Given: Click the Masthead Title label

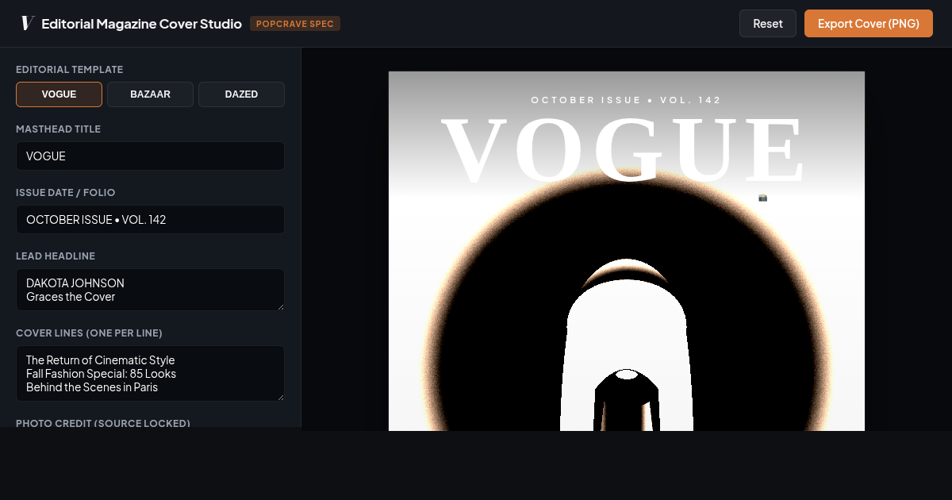Looking at the screenshot, I should 58,129.
